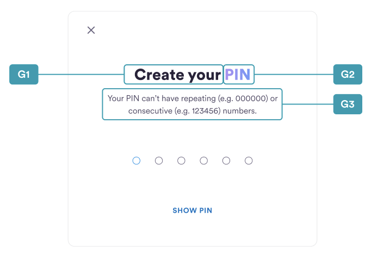
Task: Select the first PIN digit circle
Action: (x=137, y=161)
